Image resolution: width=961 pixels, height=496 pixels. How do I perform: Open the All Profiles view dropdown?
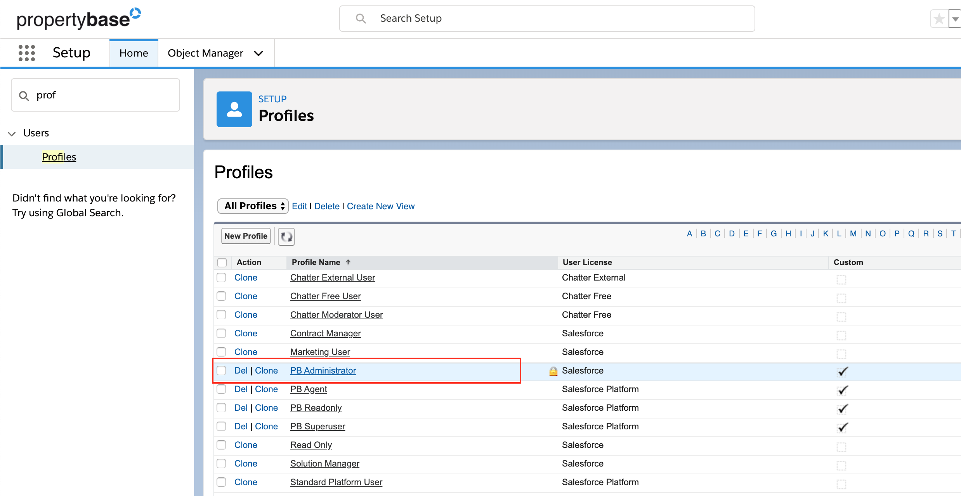(x=252, y=206)
